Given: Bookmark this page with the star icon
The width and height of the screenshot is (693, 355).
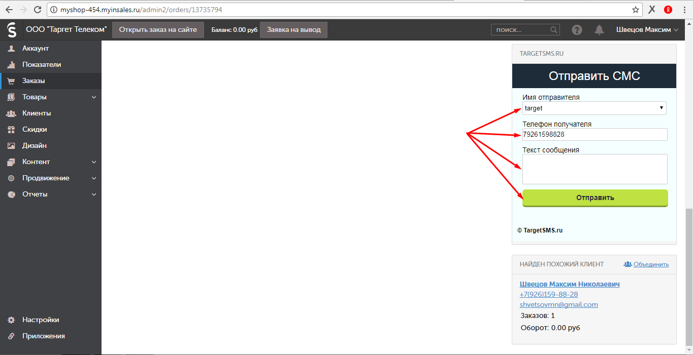Looking at the screenshot, I should point(635,10).
